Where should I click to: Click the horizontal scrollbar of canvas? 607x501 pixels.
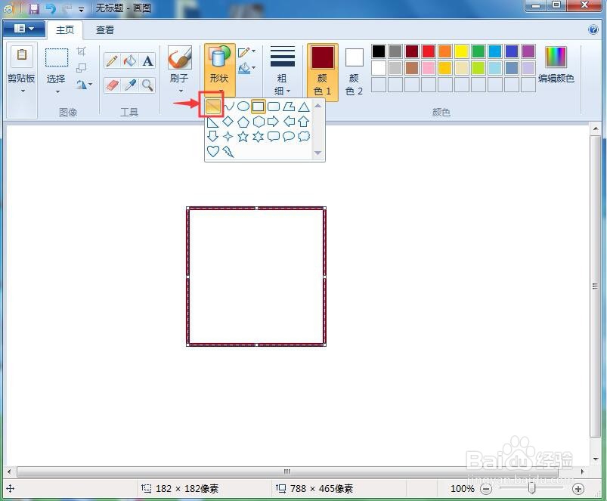[287, 472]
